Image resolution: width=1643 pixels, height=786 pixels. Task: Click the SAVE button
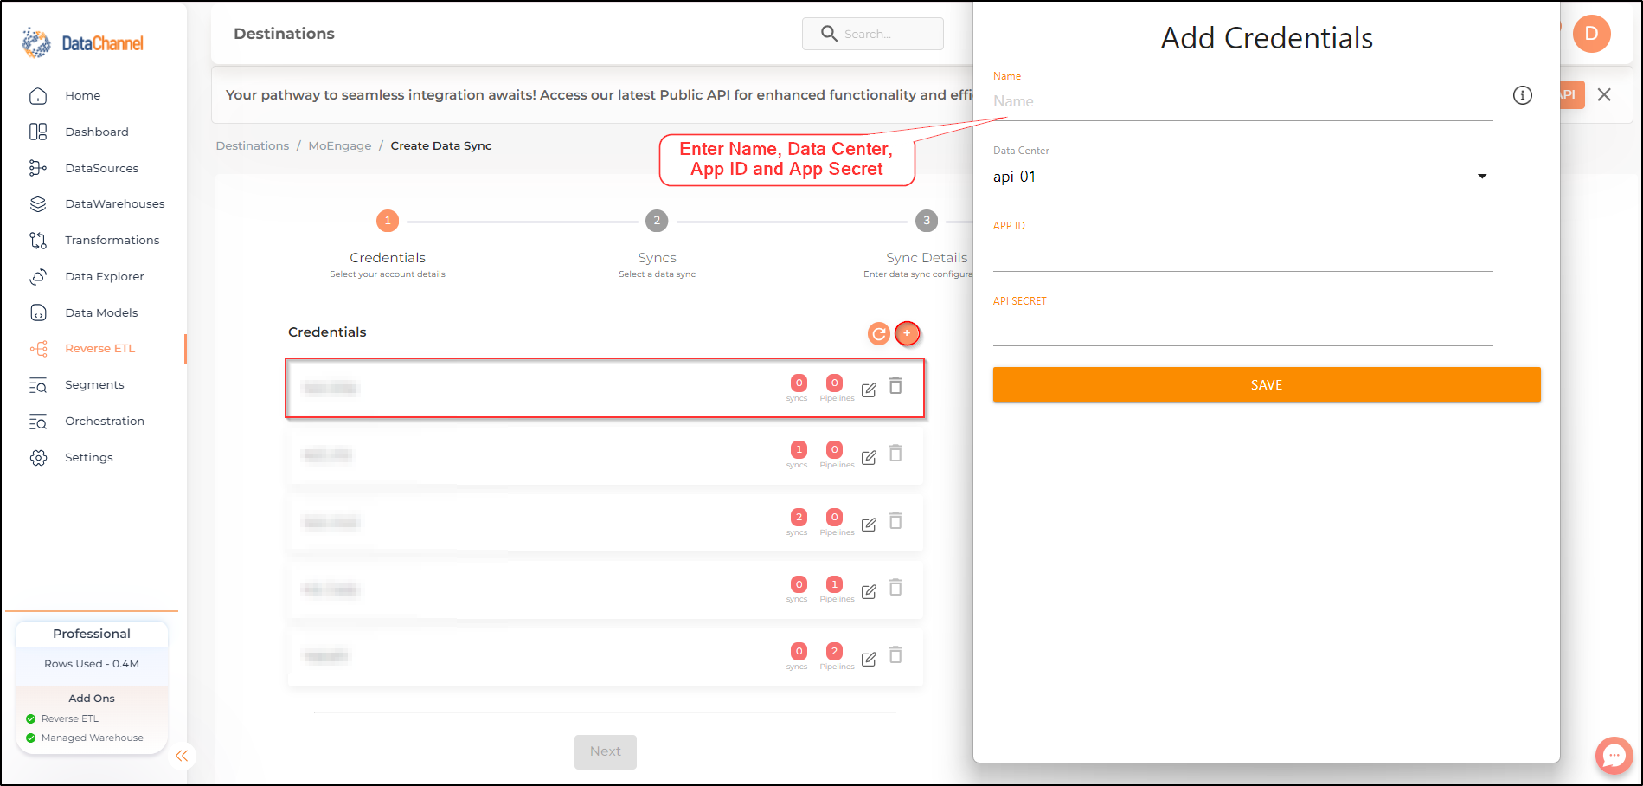coord(1267,384)
